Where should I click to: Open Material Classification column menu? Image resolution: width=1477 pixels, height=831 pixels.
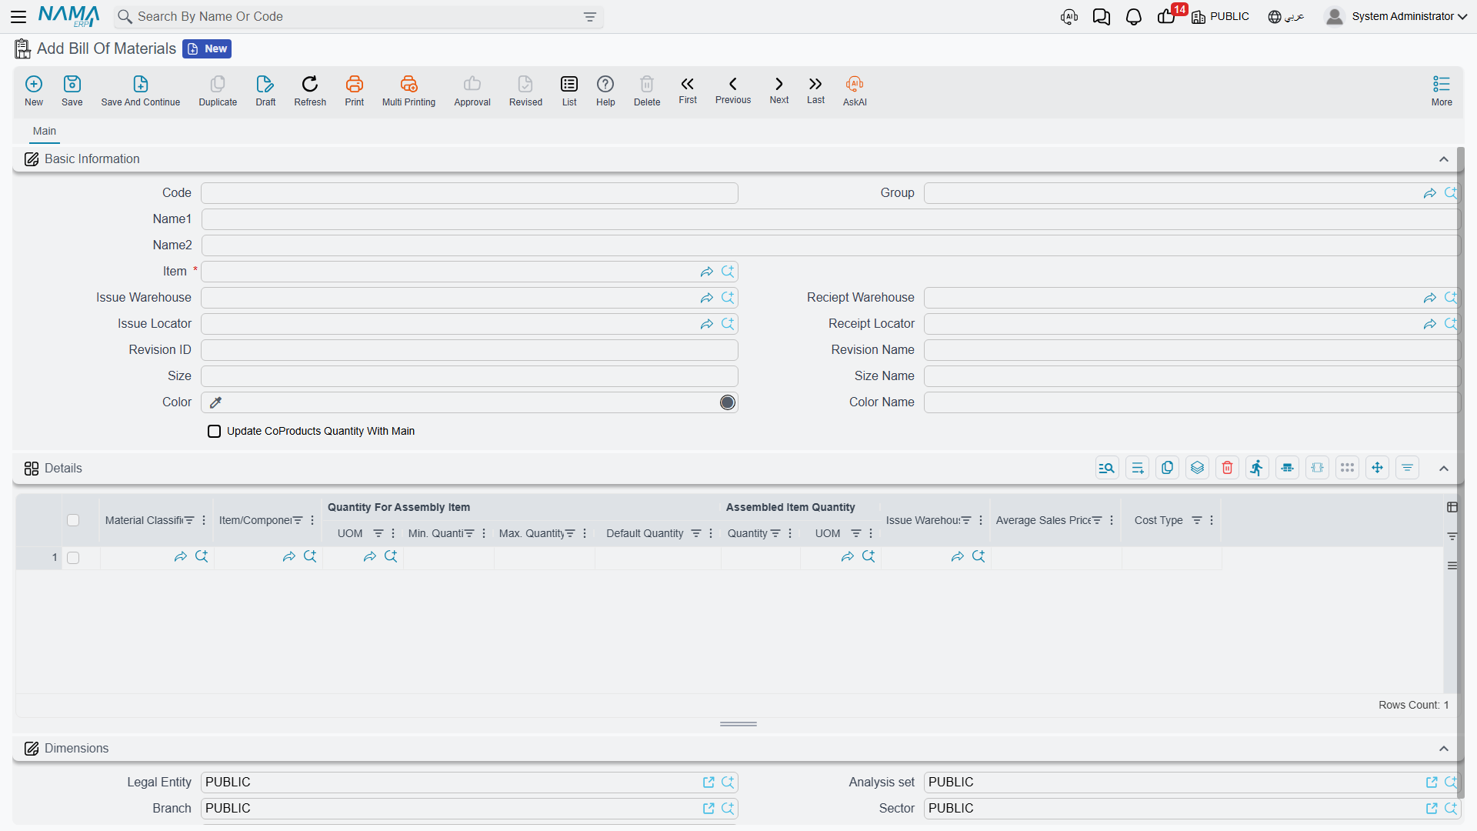pyautogui.click(x=204, y=521)
